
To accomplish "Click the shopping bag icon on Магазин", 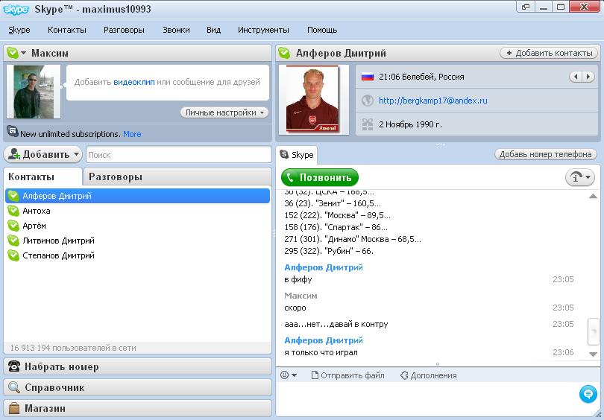I will (x=14, y=408).
